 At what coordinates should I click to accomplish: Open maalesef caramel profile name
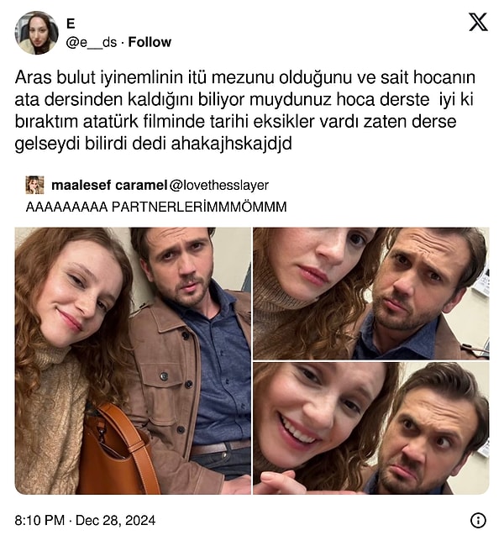pyautogui.click(x=109, y=186)
